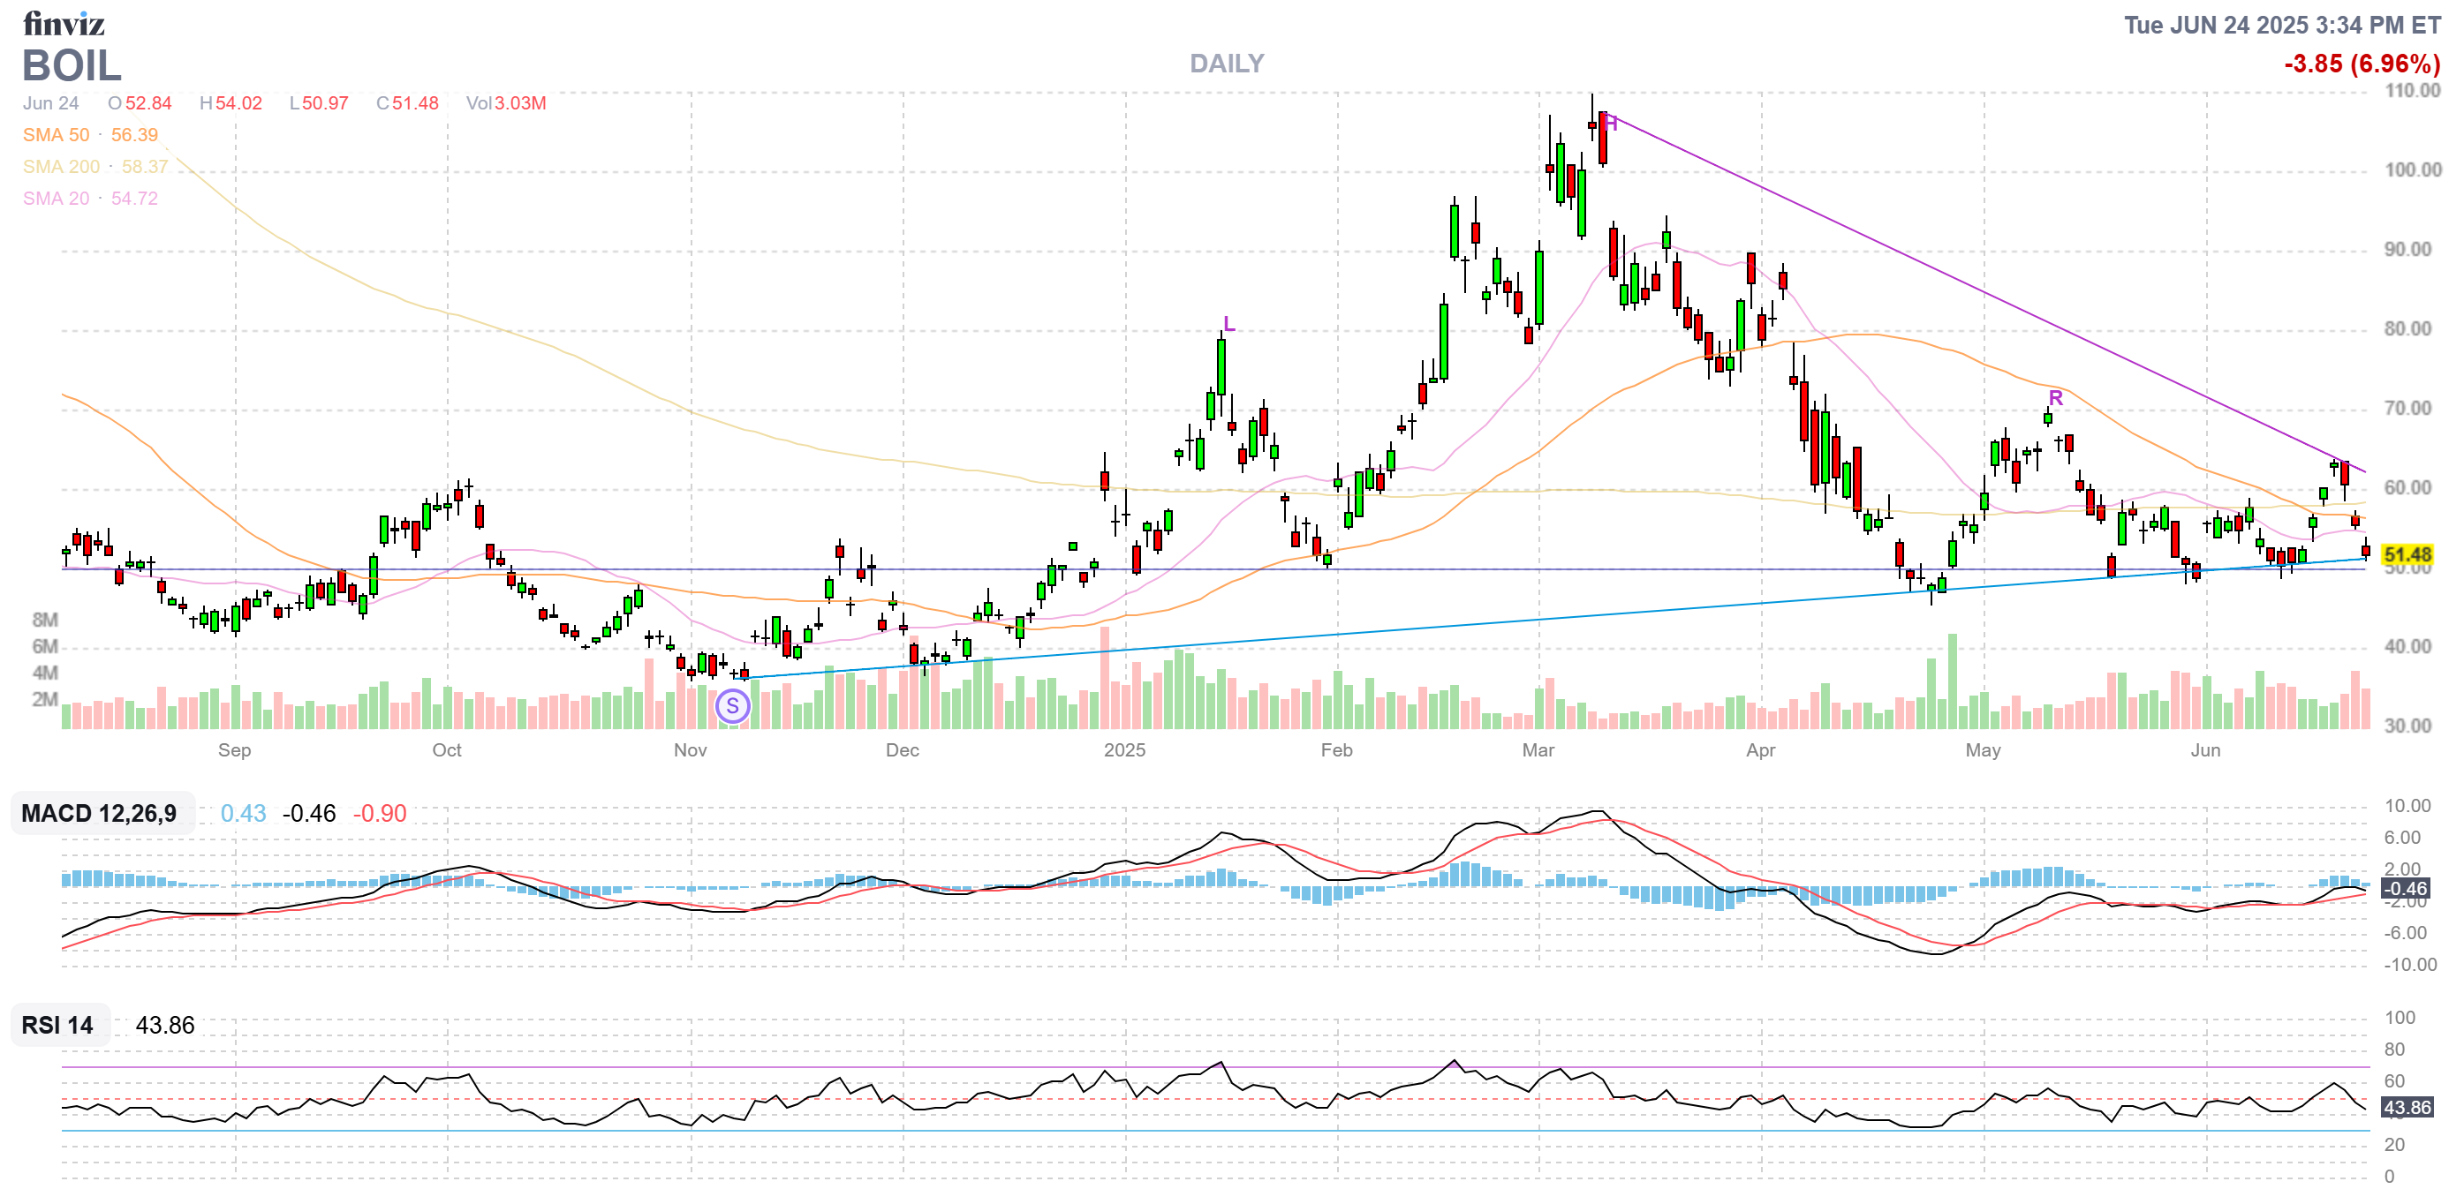2464x1204 pixels.
Task: Click the yellow 51.48 price tag
Action: (2407, 554)
